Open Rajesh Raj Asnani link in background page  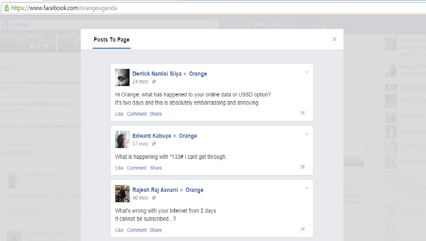45,234
